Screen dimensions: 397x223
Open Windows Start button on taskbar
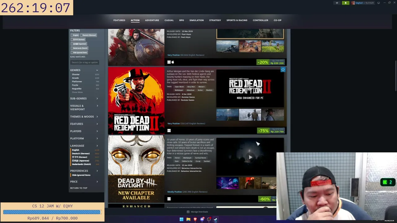181,220
